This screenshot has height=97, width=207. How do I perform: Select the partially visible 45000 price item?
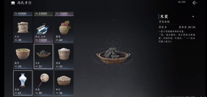coord(23,14)
